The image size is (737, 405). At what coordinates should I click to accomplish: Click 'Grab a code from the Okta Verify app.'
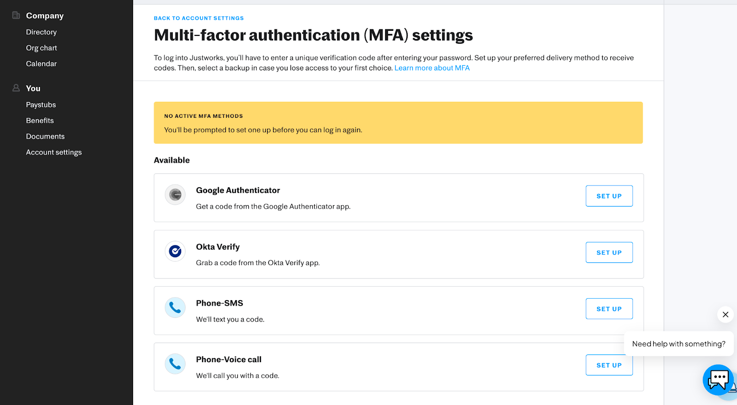tap(258, 263)
